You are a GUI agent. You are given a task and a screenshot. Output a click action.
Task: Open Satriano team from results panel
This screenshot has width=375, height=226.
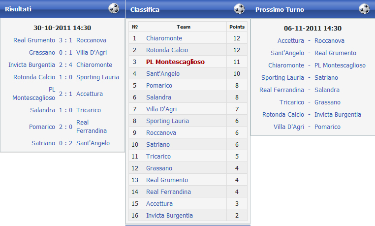point(42,143)
